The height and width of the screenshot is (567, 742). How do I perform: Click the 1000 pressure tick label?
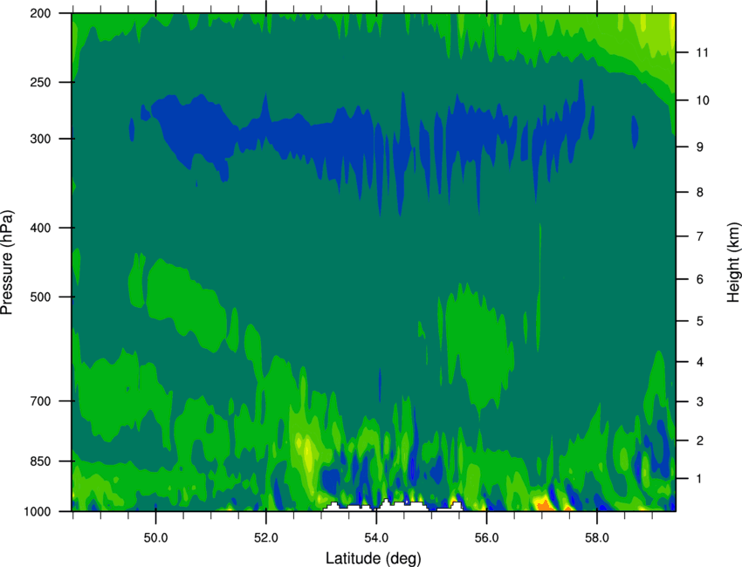click(x=38, y=511)
